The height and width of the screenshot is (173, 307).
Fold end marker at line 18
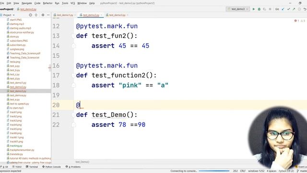(73, 85)
